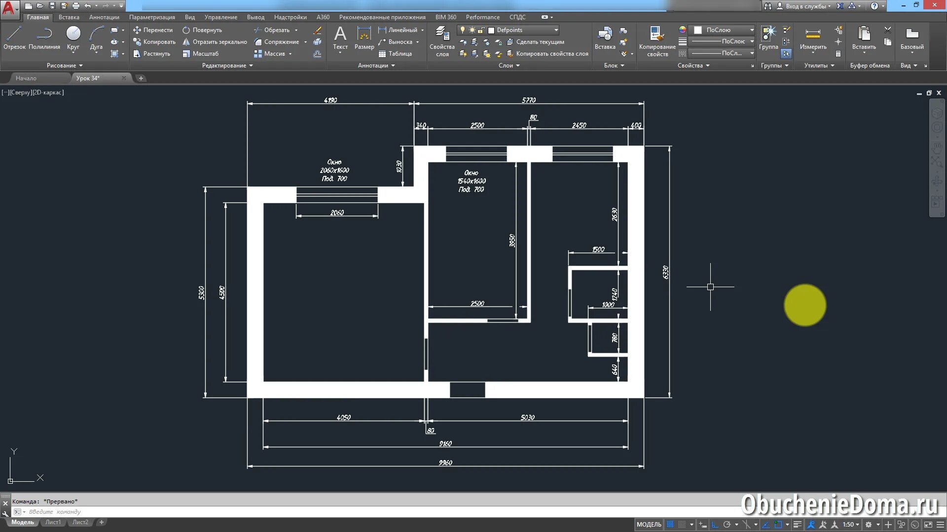Switch to the Лист1 layout tab
Image resolution: width=947 pixels, height=532 pixels.
tap(53, 522)
